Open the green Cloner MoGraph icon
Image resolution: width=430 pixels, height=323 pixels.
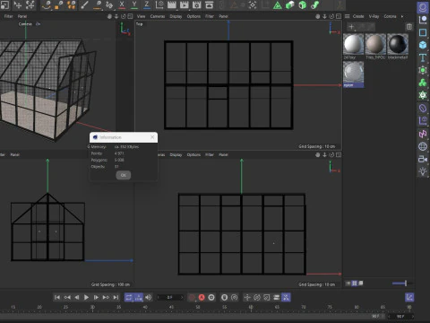click(423, 83)
